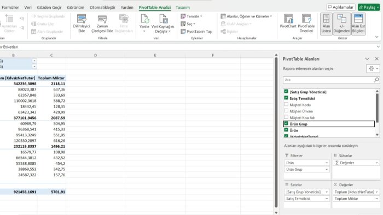This screenshot has height=215, width=383.
Task: Select the PivotTable Analizi tab
Action: (155, 7)
